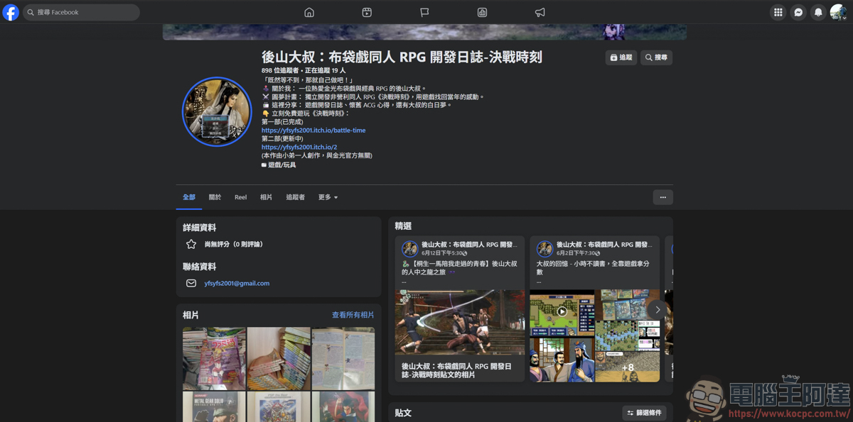Open the 6月12日下午5:30 post timestamp
Screen dimensions: 853x422
(442, 253)
